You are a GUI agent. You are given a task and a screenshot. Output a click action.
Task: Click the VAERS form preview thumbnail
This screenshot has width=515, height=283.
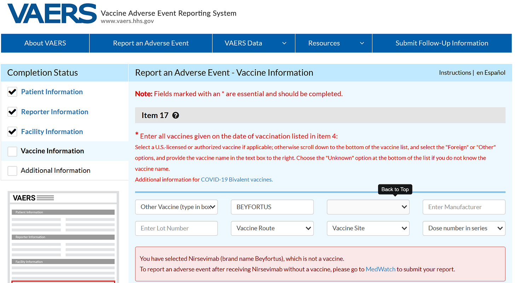coord(64,237)
